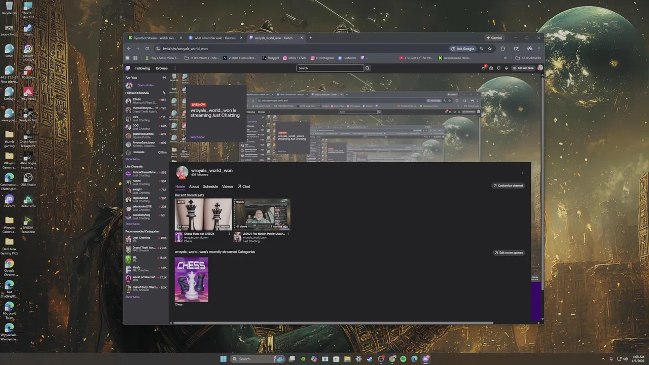Screen dimensions: 649x365
Task: Open Steam from the taskbar
Action: pos(370,359)
